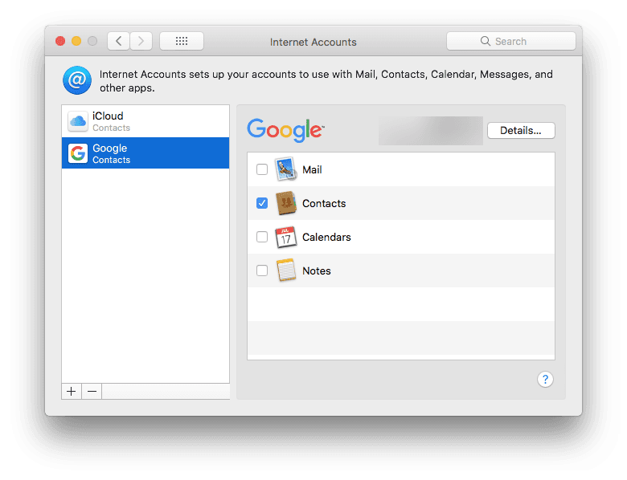This screenshot has height=480, width=627.
Task: Close the window with red button
Action: (60, 41)
